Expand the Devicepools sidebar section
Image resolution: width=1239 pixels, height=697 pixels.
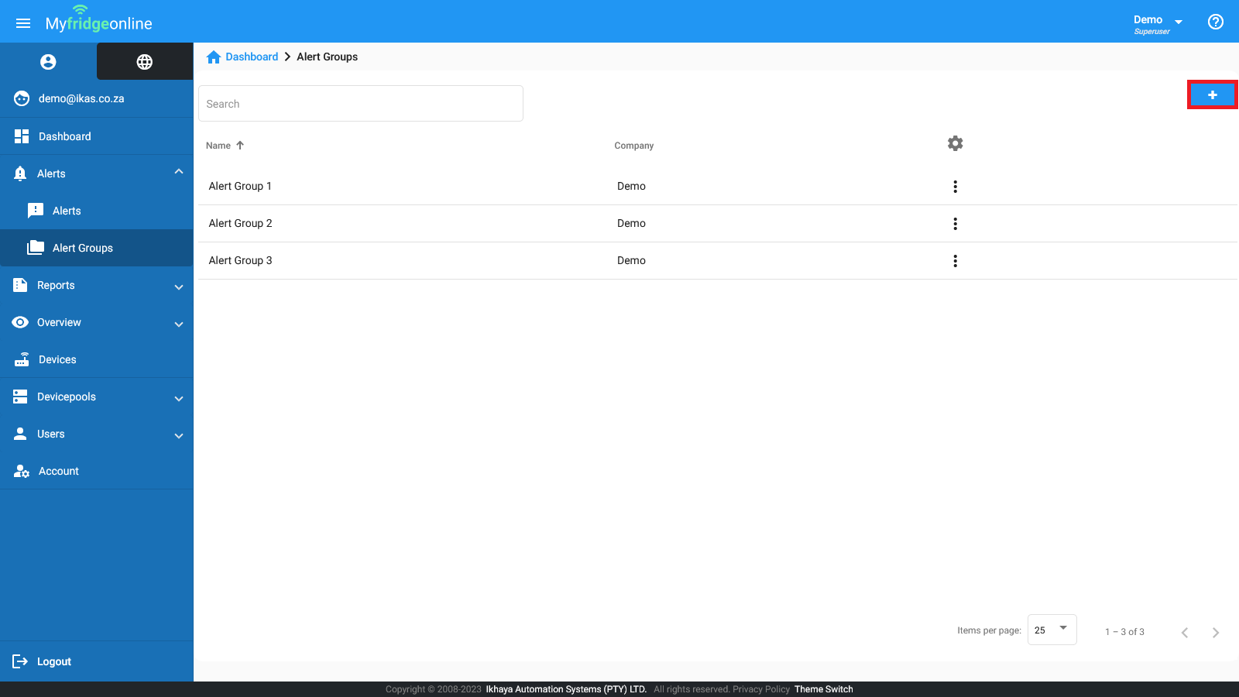pyautogui.click(x=179, y=398)
